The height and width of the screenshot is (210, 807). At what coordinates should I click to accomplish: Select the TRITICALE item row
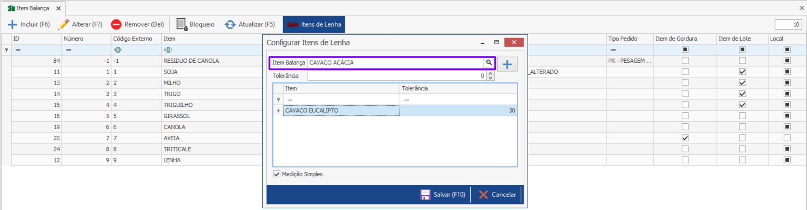(x=177, y=149)
